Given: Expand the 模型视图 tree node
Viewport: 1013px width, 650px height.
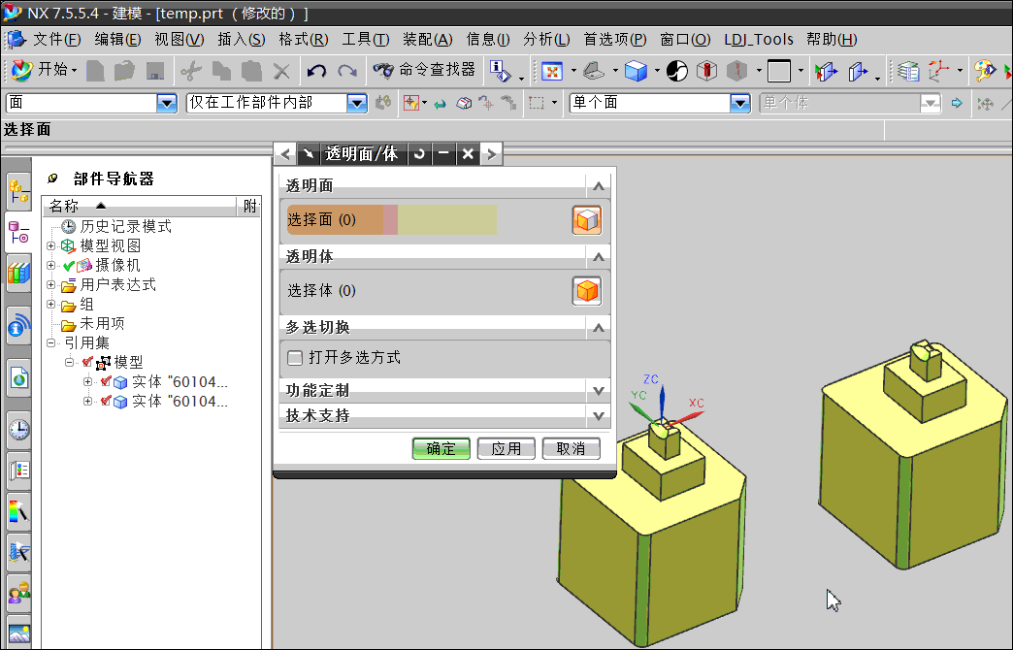Looking at the screenshot, I should [51, 245].
